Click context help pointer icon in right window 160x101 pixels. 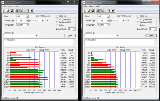coord(113,11)
